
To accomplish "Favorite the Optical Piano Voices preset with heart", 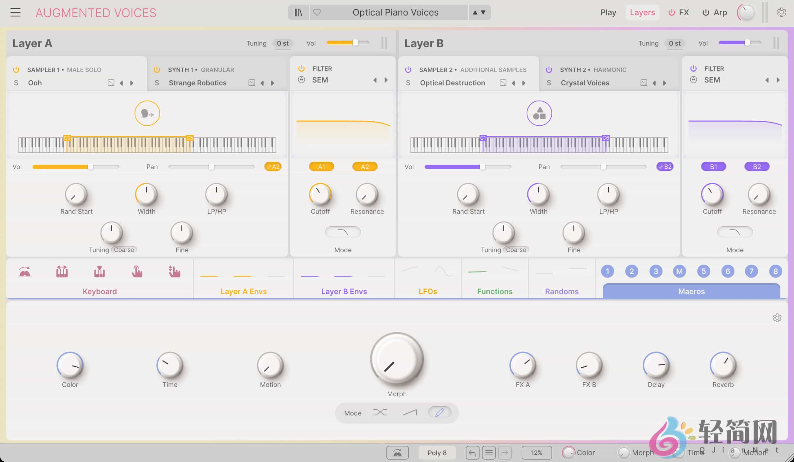I will (317, 12).
